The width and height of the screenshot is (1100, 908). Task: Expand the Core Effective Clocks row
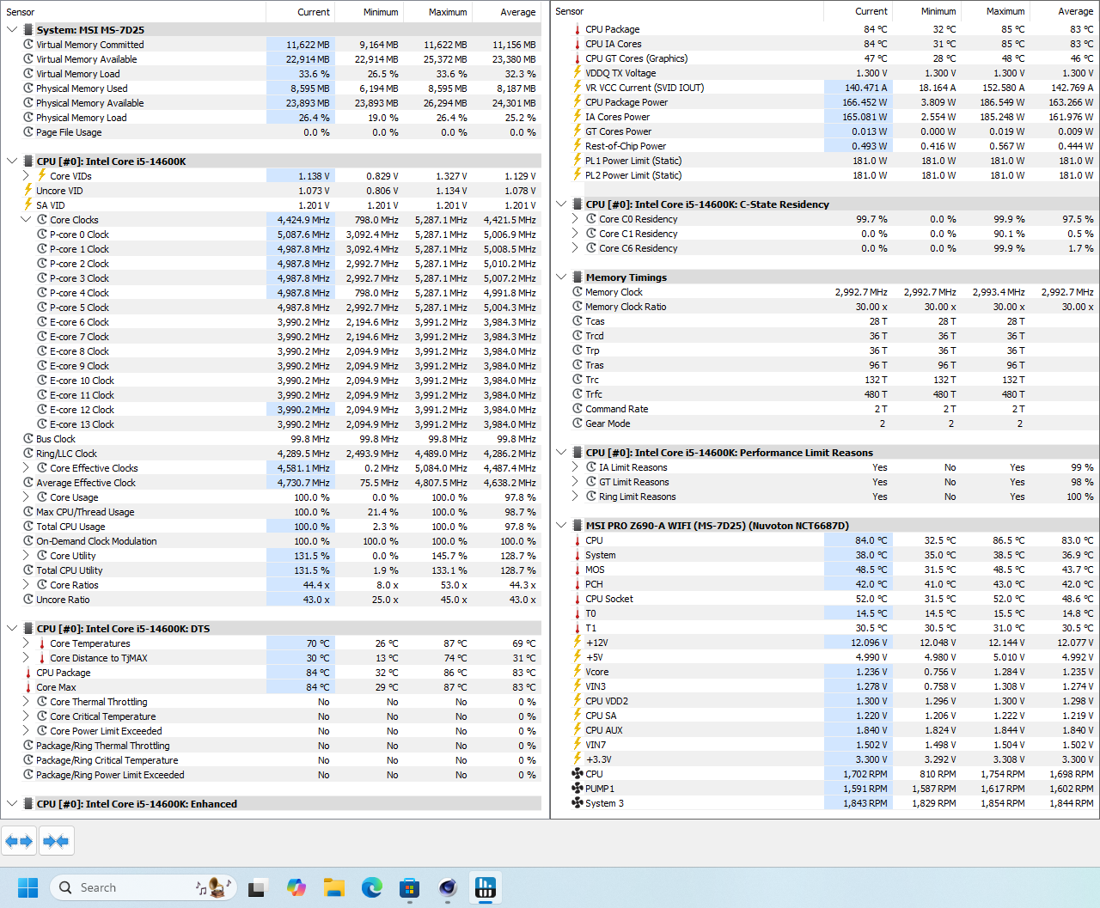coord(26,468)
